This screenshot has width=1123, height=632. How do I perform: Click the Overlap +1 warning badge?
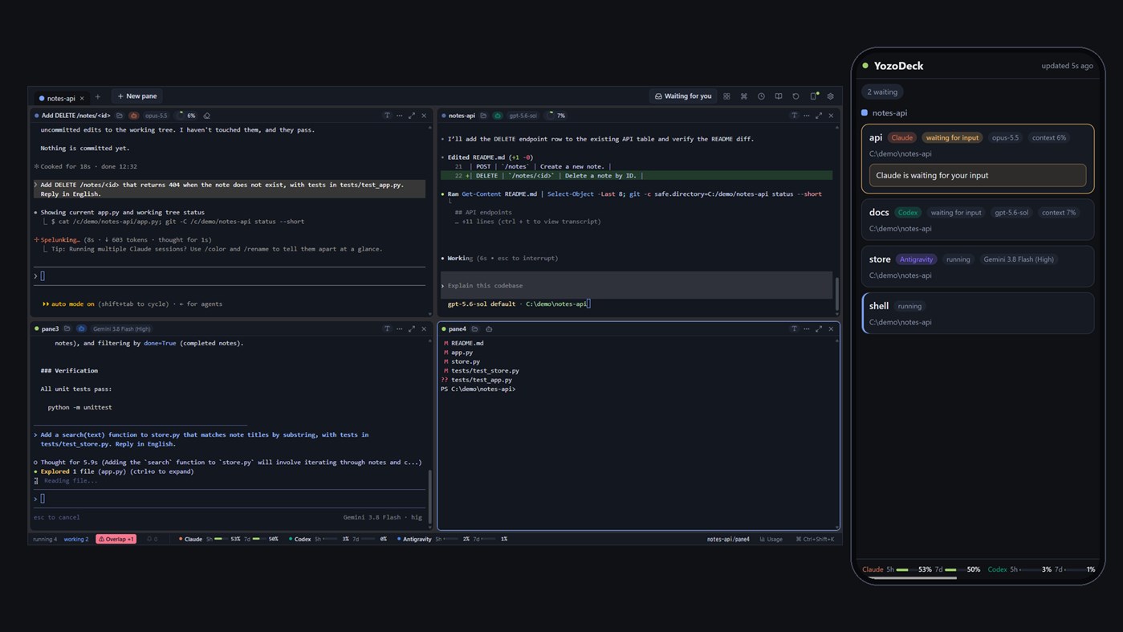(x=116, y=539)
